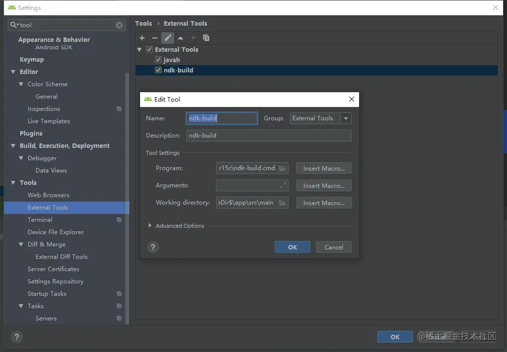Open Android SDK settings page
Screen dimensions: 507x352
54,47
